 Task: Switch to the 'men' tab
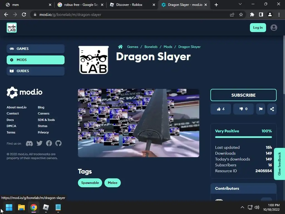coord(27,5)
